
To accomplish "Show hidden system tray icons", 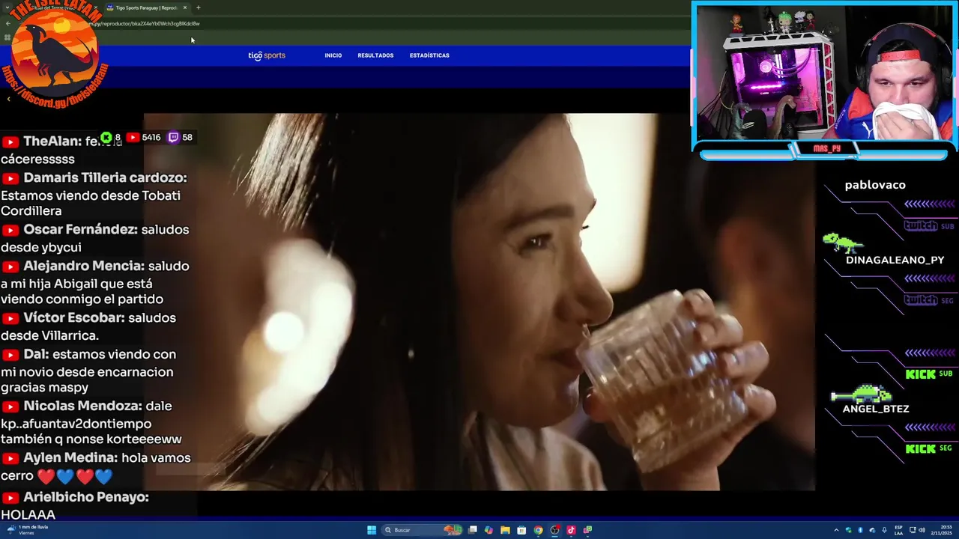I will point(836,530).
